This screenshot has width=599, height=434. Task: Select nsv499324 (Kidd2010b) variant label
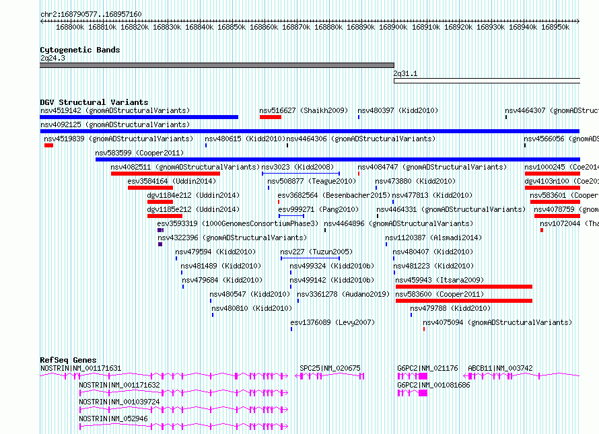click(332, 266)
